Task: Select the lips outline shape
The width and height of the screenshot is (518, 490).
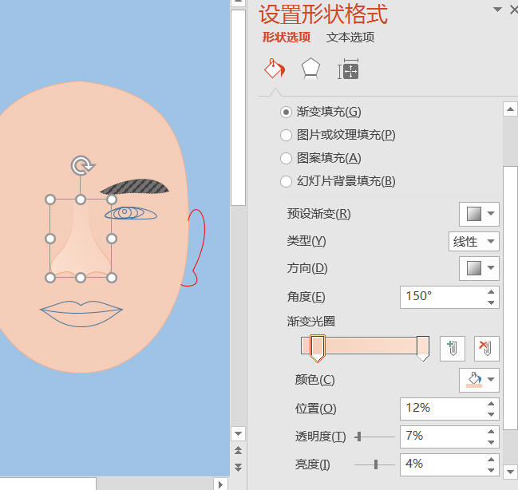Action: (x=81, y=314)
